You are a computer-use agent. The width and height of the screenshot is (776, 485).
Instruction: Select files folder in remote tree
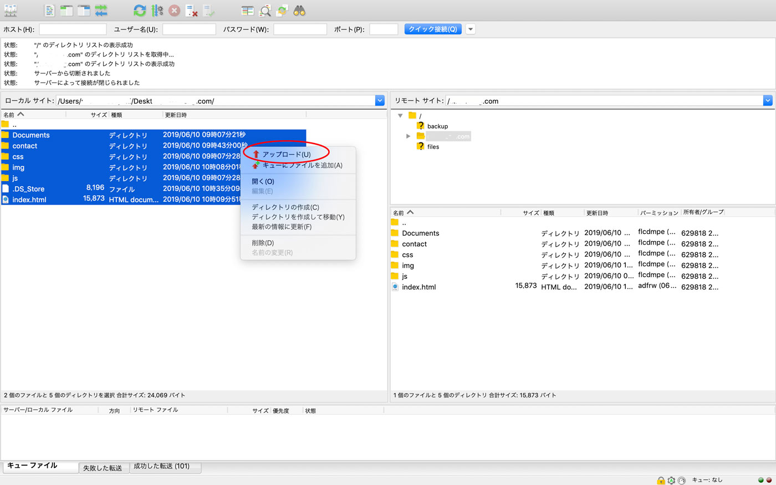pyautogui.click(x=433, y=146)
